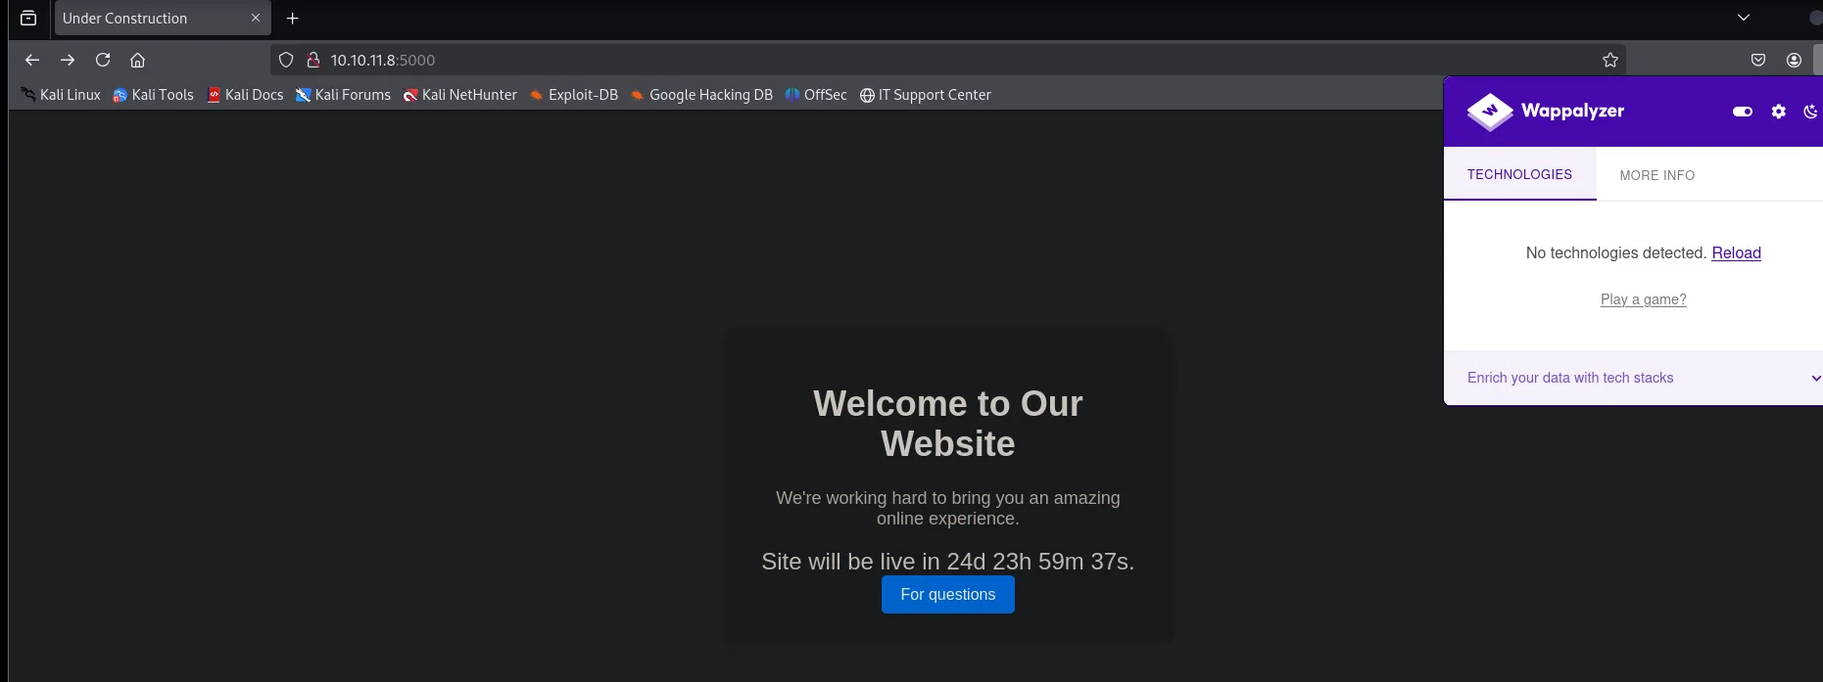
Task: Switch to the MORE INFO tab
Action: 1657,175
